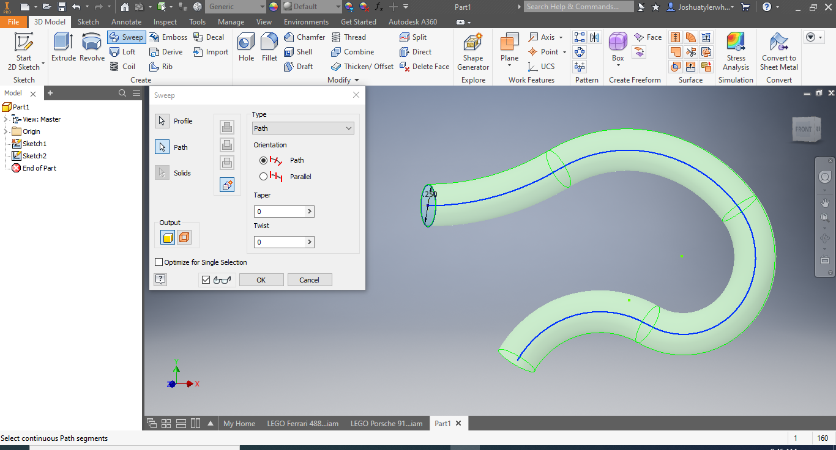Select the Parallel orientation option
The width and height of the screenshot is (836, 450).
pos(264,176)
